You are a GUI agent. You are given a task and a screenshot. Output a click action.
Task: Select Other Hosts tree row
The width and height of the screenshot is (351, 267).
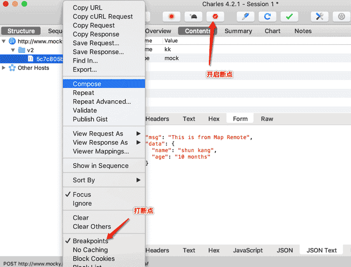(32, 68)
